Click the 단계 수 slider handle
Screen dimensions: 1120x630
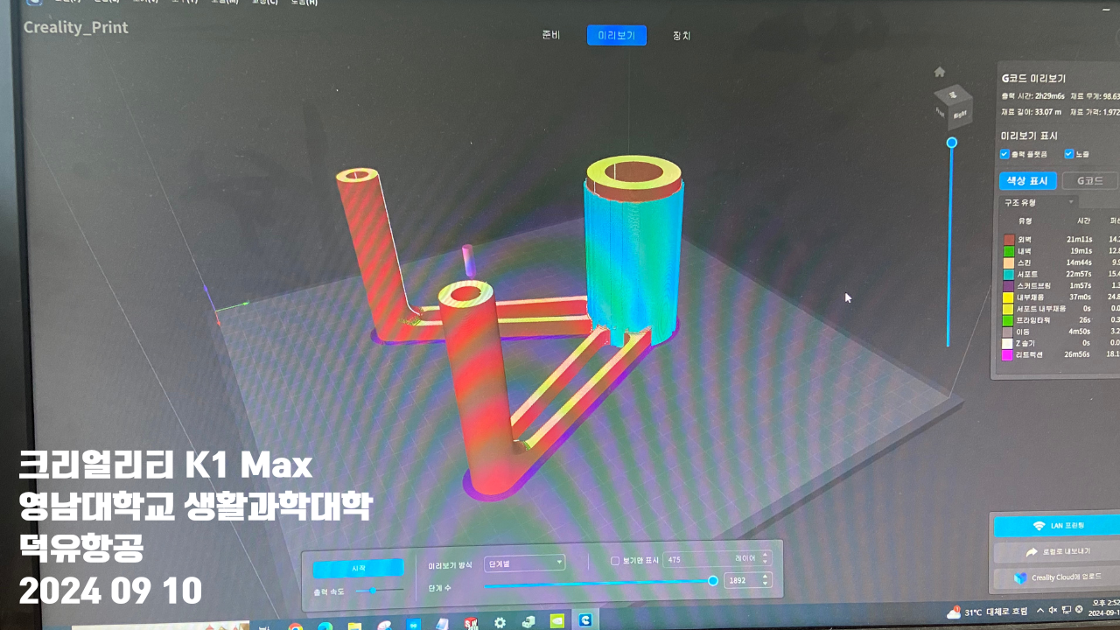(x=713, y=581)
